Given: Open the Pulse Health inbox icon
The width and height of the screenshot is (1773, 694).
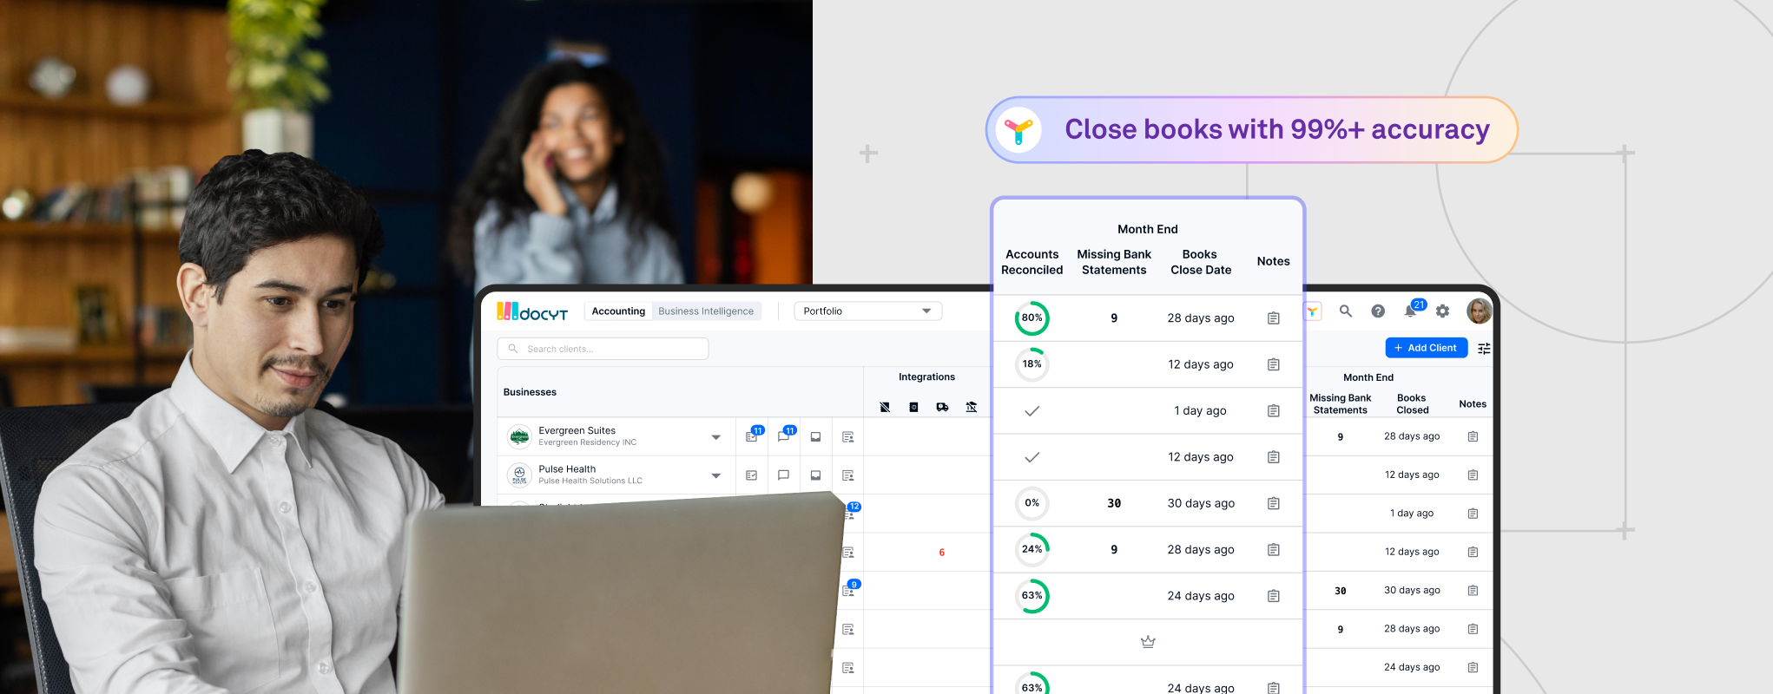Looking at the screenshot, I should 815,475.
